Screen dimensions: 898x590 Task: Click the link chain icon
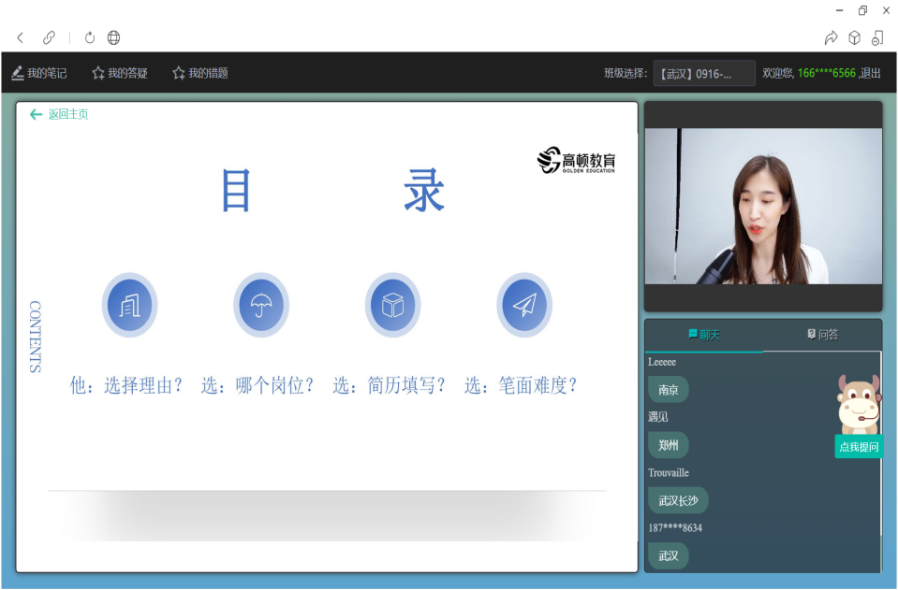(x=49, y=37)
